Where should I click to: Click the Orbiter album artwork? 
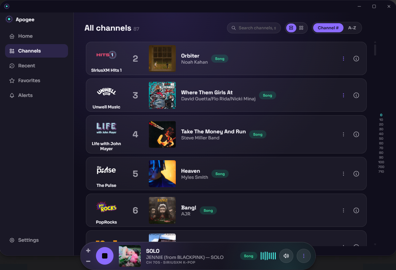point(162,59)
